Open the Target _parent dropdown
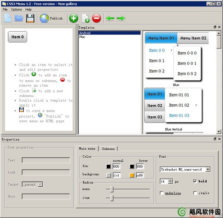 (x=41, y=184)
